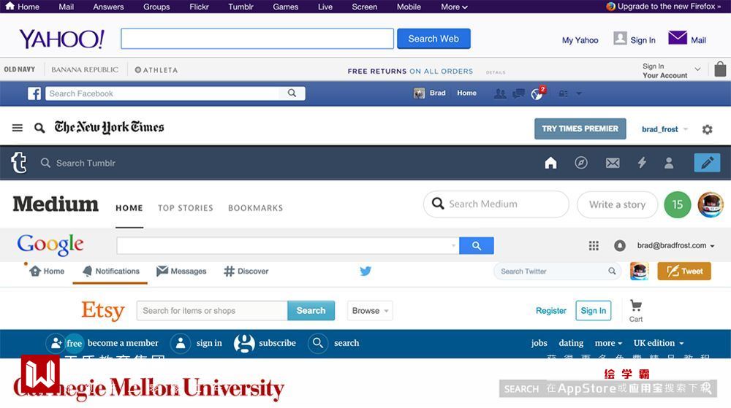Open My Yahoo link
The height and width of the screenshot is (408, 731).
(580, 40)
